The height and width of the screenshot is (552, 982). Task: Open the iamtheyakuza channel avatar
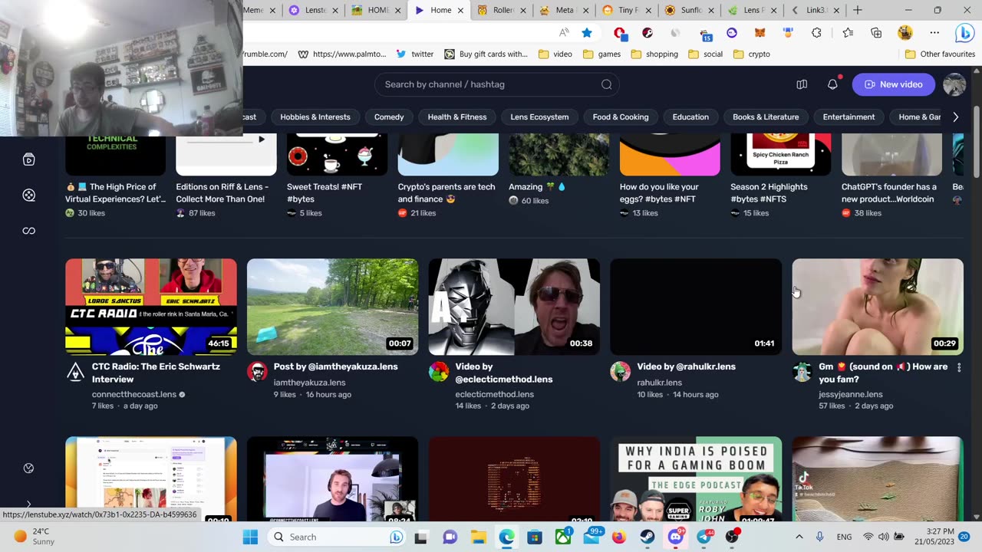[257, 372]
